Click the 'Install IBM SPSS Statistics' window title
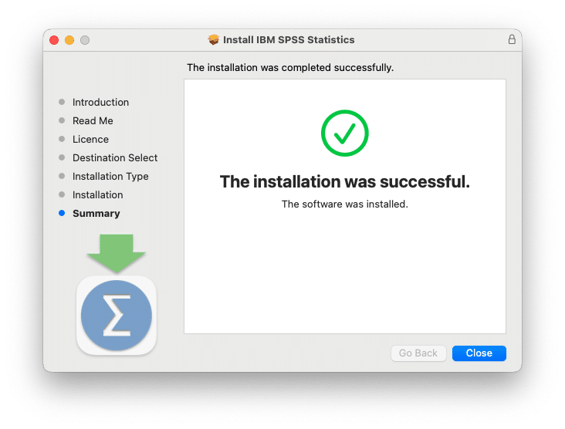Viewport: 565px width, 429px height. pyautogui.click(x=289, y=39)
